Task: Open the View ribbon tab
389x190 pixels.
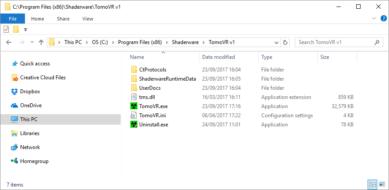Action: tap(88, 19)
